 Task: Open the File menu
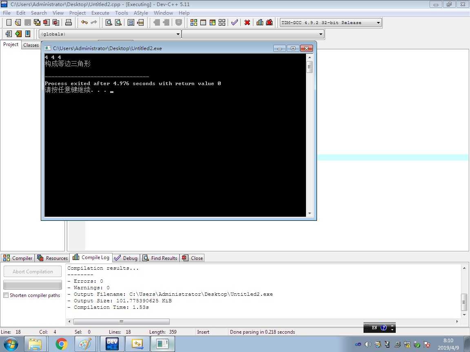tap(7, 13)
